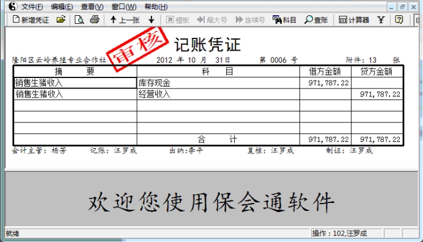Click the help question mark icon
The height and width of the screenshot is (242, 423).
click(x=399, y=20)
